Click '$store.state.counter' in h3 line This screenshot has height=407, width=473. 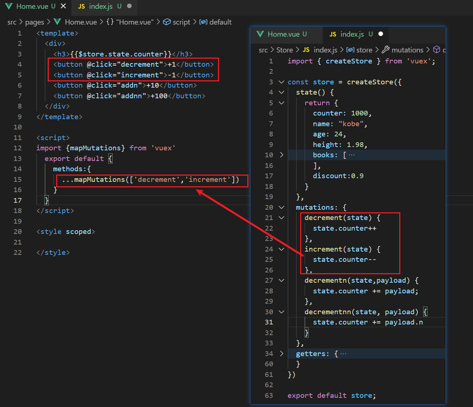tap(121, 54)
